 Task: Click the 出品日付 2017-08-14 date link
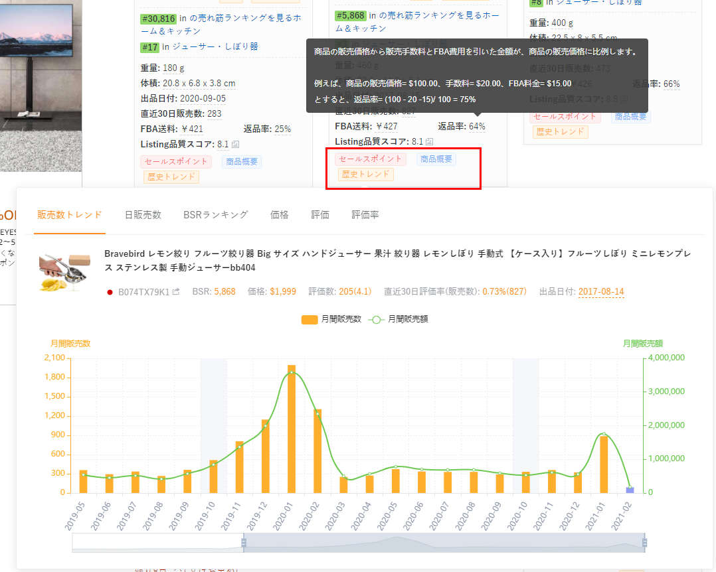tap(601, 291)
